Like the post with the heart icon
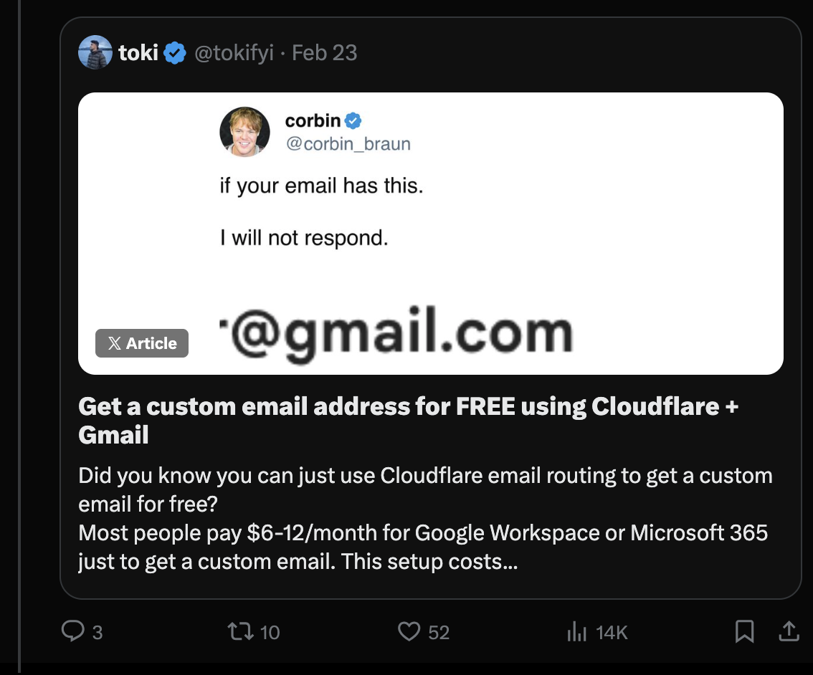 pos(408,631)
